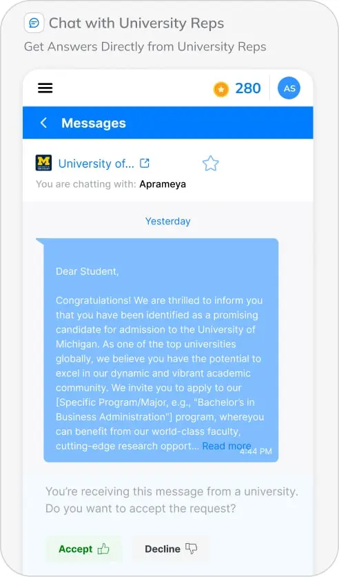Accept the university request
The image size is (339, 577).
tap(84, 549)
